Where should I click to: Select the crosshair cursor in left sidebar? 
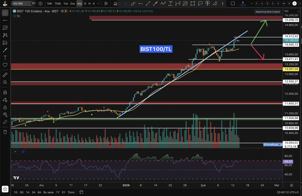(x=5, y=13)
